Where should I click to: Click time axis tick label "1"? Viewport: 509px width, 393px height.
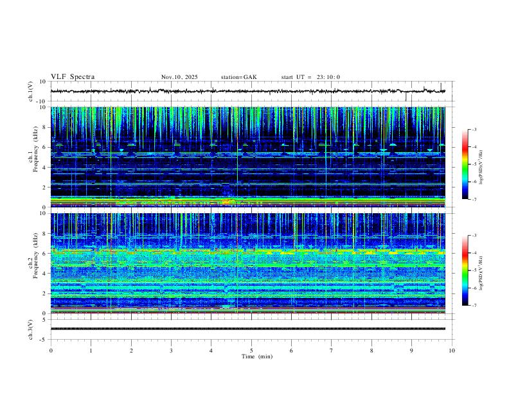91,351
